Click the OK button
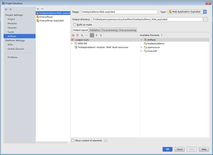 click(167, 149)
